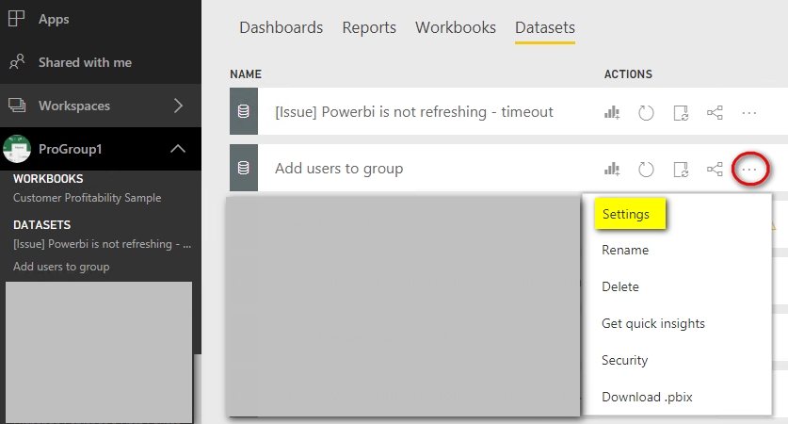Schedule refresh icon for timeout dataset

point(681,113)
